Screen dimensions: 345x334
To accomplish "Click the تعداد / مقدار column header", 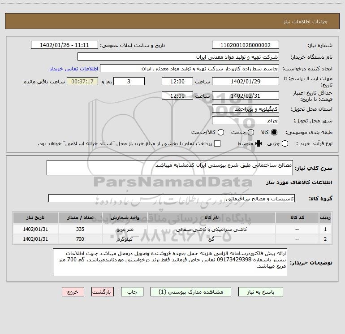I will [80, 217].
